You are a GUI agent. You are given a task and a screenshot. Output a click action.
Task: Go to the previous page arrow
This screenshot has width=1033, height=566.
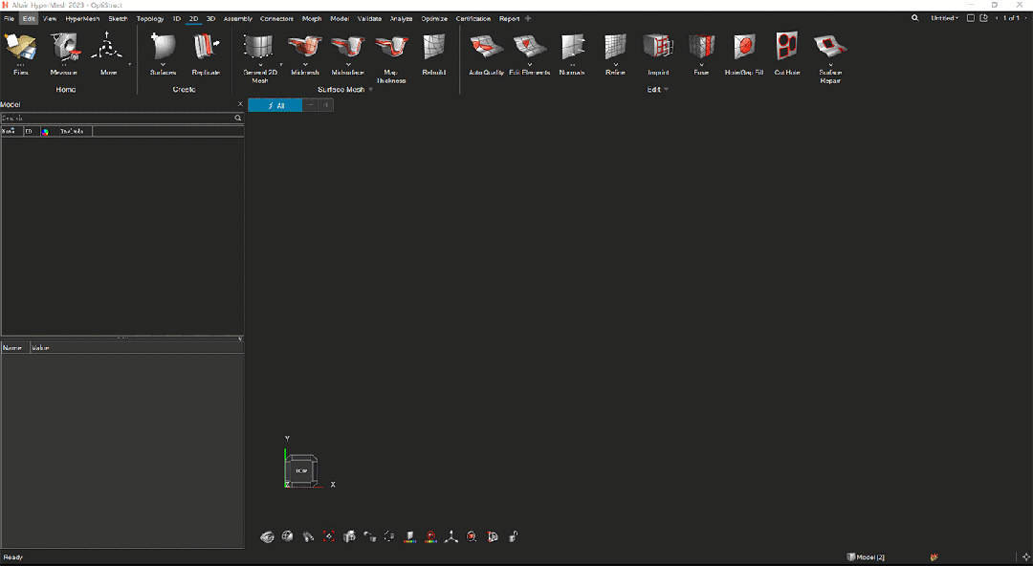997,18
